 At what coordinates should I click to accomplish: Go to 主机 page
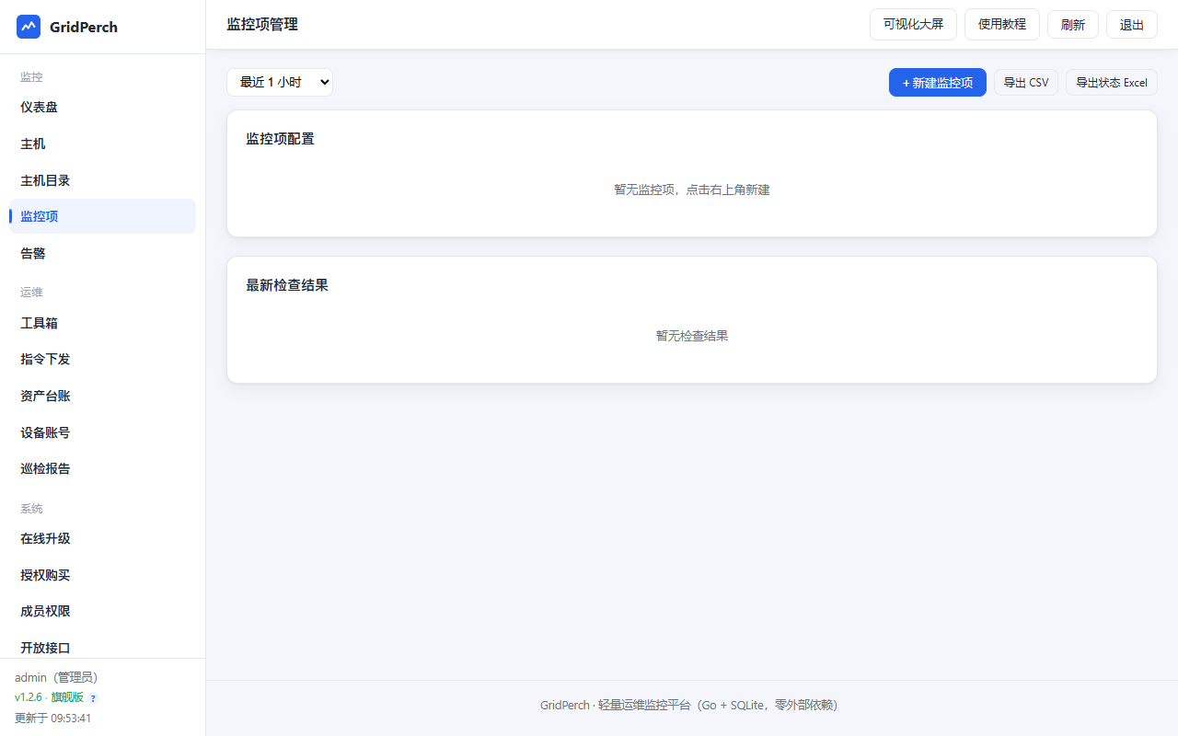(102, 144)
